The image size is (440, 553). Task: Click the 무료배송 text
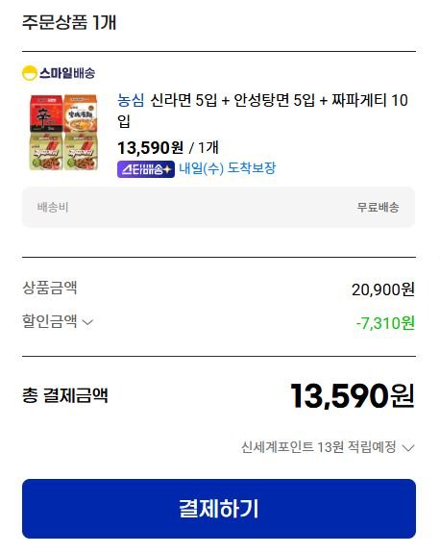378,207
